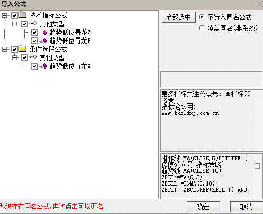Select 覆盖同名(非系统) radio option
The height and width of the screenshot is (214, 263).
pos(201,28)
